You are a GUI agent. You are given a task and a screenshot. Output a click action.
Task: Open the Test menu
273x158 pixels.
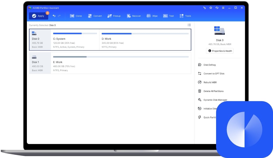168,16
